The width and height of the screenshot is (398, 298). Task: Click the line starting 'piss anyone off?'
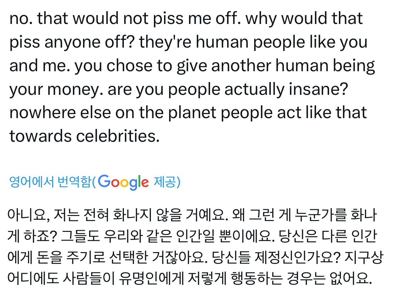188,43
